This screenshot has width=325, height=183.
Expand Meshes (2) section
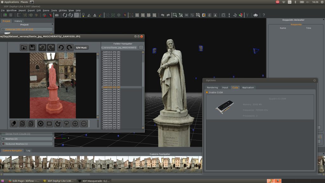[27, 139]
